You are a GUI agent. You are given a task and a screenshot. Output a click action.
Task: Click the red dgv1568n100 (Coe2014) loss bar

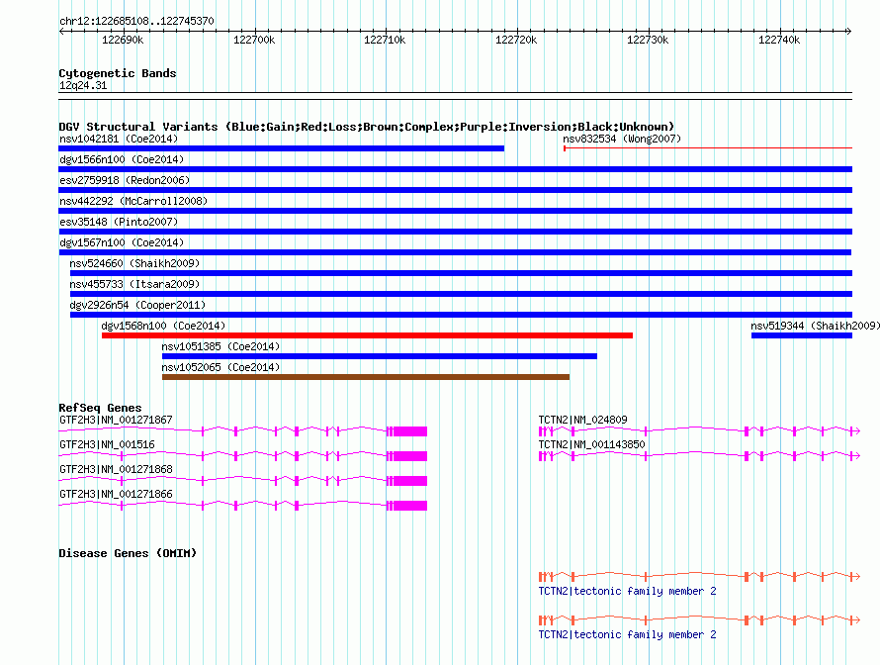367,335
